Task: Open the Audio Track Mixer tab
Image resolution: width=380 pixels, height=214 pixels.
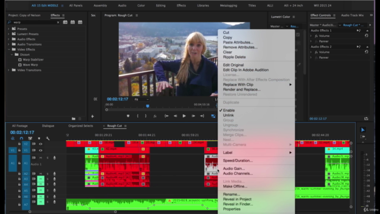Action: 352,15
